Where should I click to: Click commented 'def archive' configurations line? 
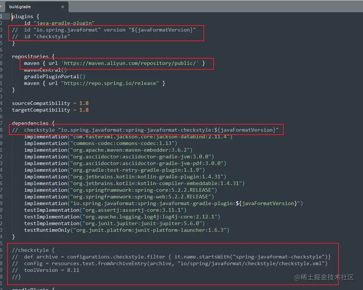tap(171, 257)
